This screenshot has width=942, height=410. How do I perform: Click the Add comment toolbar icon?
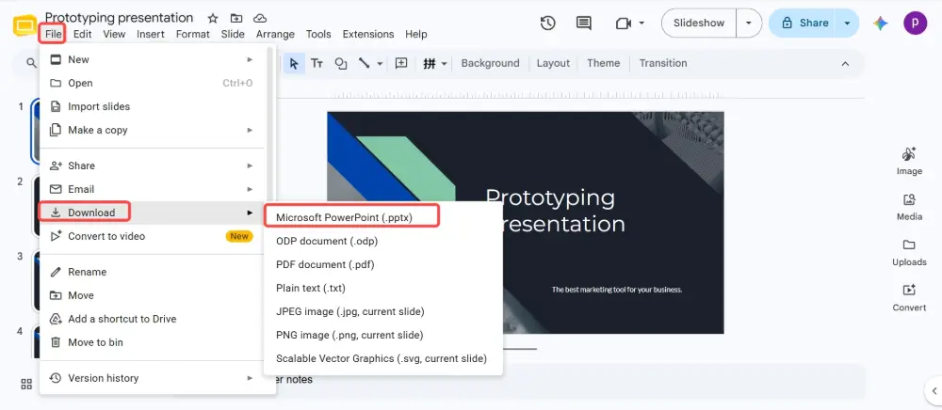point(401,64)
